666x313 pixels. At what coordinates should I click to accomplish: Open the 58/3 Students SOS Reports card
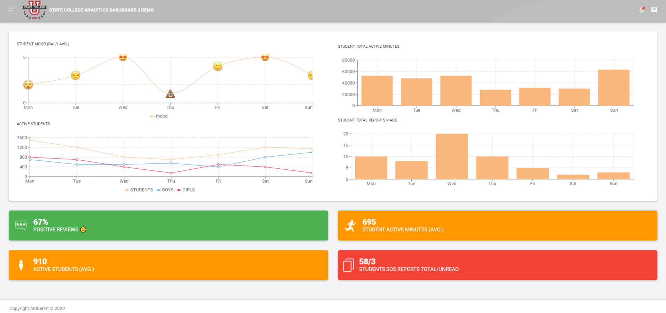tap(498, 265)
